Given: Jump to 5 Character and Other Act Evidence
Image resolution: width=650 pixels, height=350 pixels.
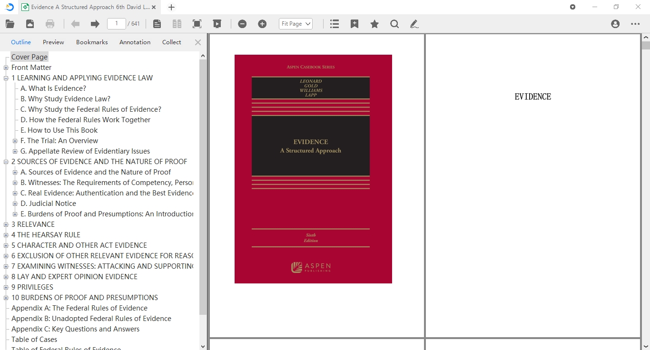Looking at the screenshot, I should [x=79, y=245].
